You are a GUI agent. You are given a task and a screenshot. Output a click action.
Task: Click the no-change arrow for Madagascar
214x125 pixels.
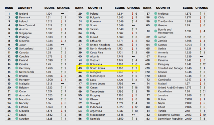133,115
